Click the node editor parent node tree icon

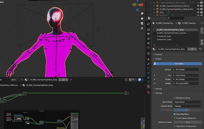tap(126, 80)
